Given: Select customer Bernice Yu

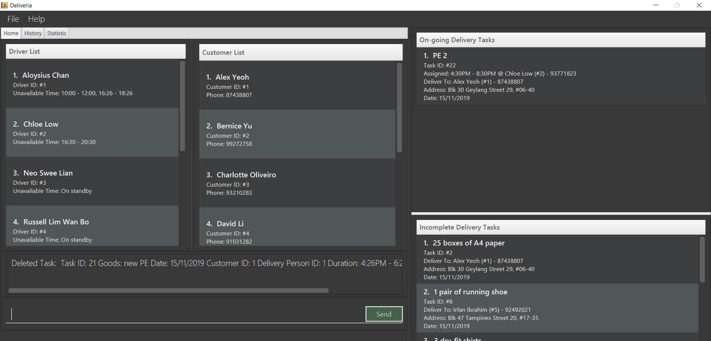Looking at the screenshot, I should [x=297, y=134].
